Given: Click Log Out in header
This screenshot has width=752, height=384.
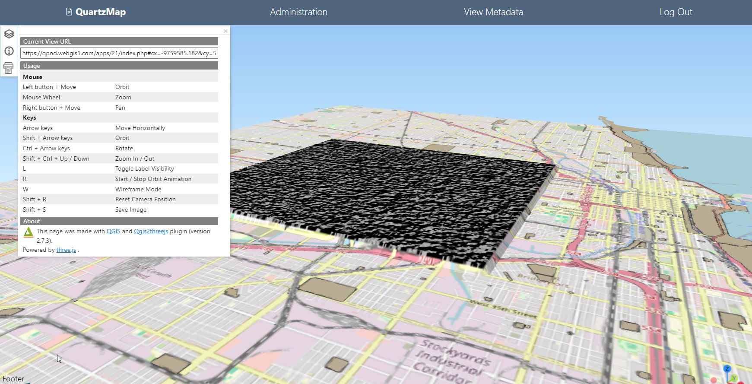Looking at the screenshot, I should (676, 12).
